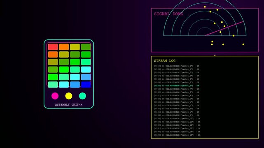Click the magenta circle on Assembly Unit-X
The image size is (264, 148).
click(x=55, y=96)
